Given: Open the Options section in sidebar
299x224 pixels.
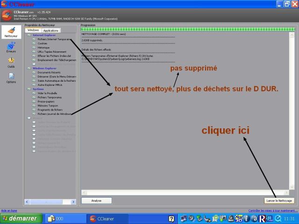Looking at the screenshot, I should (x=11, y=78).
